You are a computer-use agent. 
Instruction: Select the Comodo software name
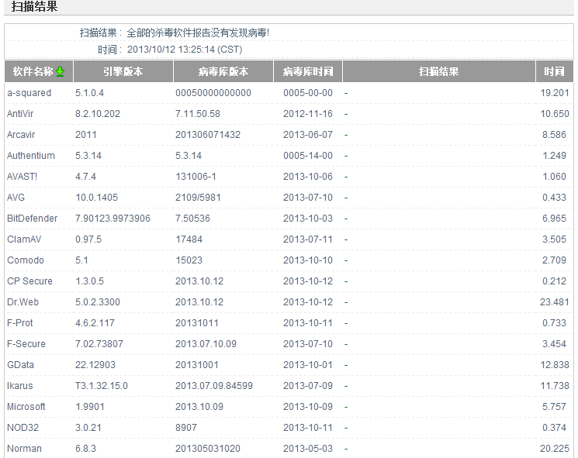coord(26,260)
